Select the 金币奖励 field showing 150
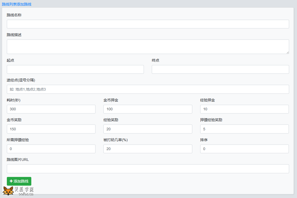 pos(51,129)
